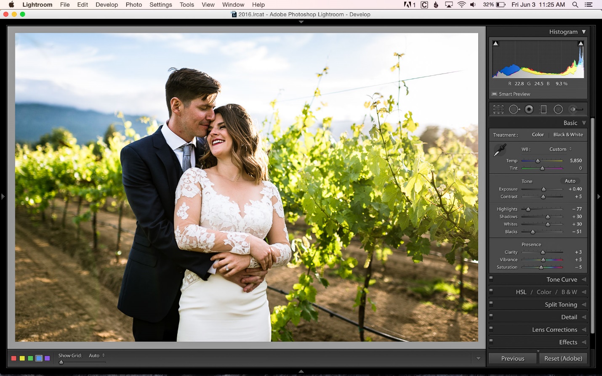Click the battery status icon
The image size is (602, 376).
501,5
